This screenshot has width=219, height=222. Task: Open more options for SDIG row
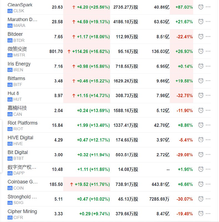click(208, 199)
